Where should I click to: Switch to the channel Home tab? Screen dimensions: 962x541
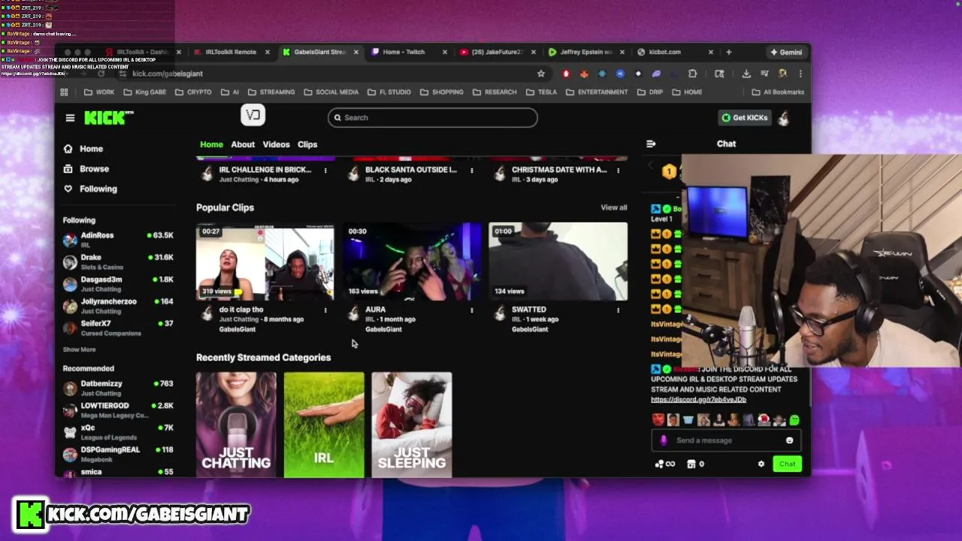coord(211,144)
